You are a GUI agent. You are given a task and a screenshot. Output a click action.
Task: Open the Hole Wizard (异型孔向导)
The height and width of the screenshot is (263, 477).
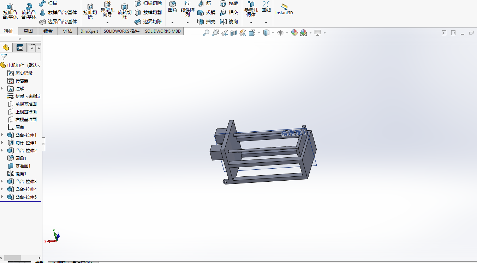[x=107, y=9]
